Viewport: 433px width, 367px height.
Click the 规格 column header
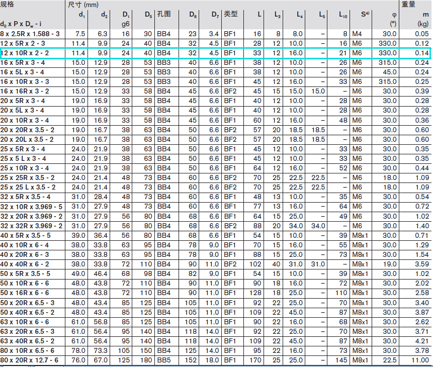pyautogui.click(x=8, y=5)
